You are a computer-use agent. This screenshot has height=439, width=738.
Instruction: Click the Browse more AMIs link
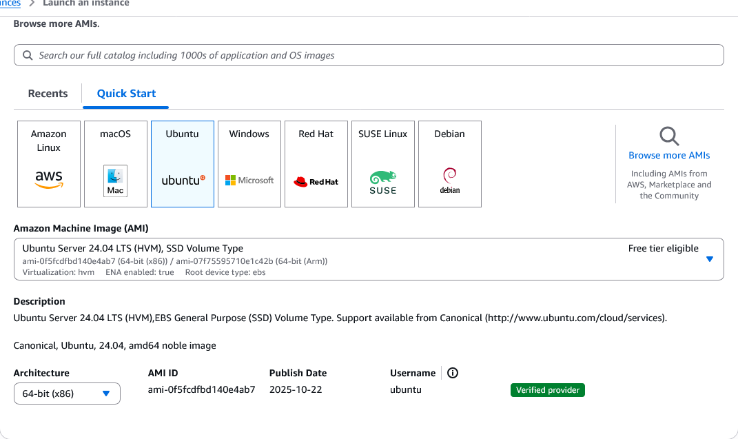669,155
